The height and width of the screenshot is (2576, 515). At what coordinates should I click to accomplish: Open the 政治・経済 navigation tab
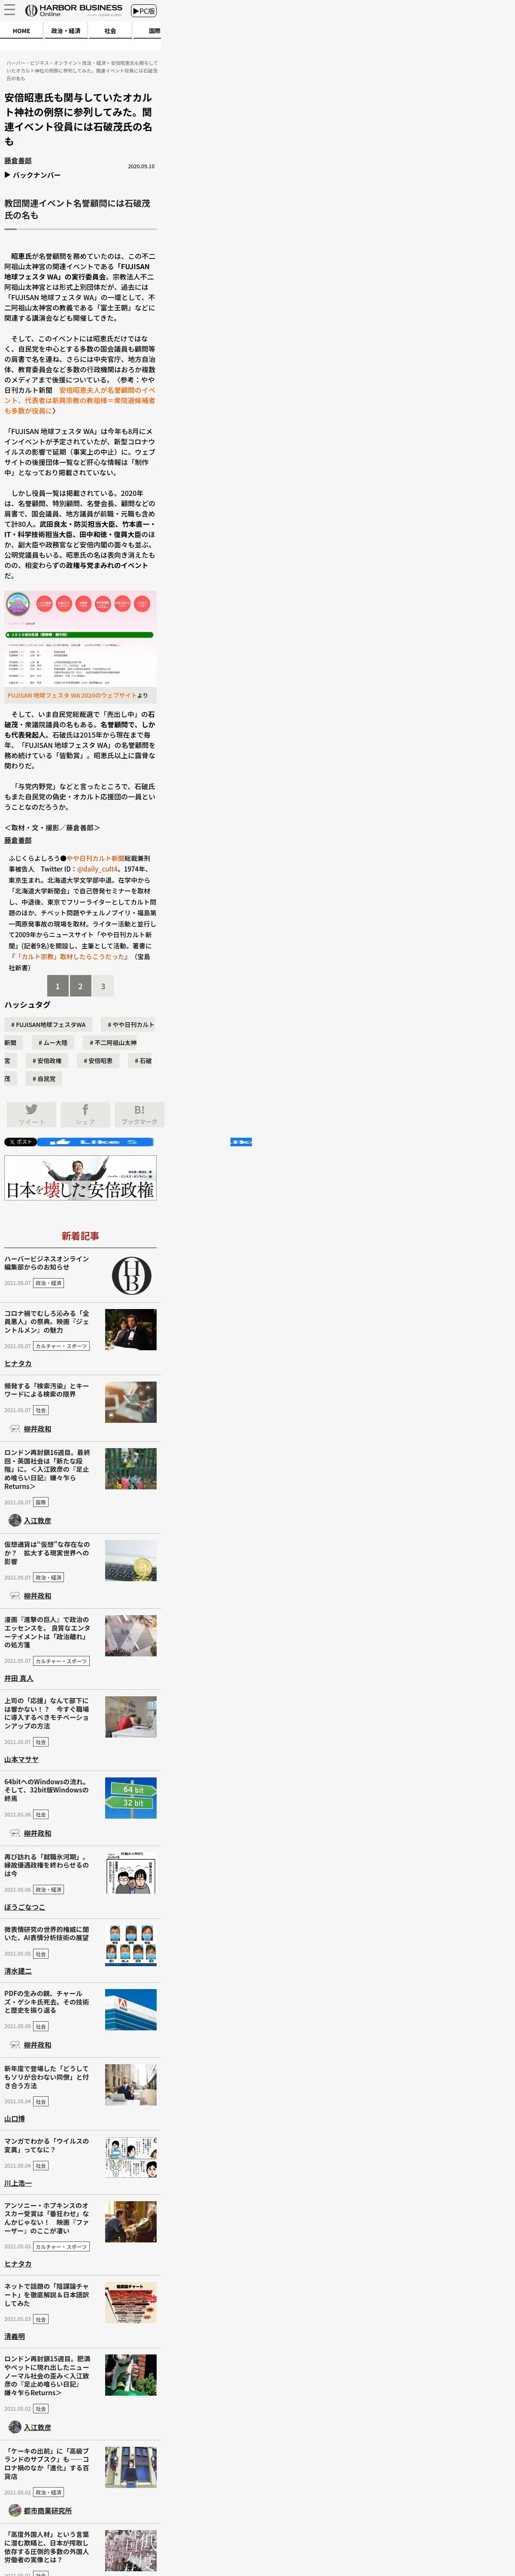pos(66,31)
